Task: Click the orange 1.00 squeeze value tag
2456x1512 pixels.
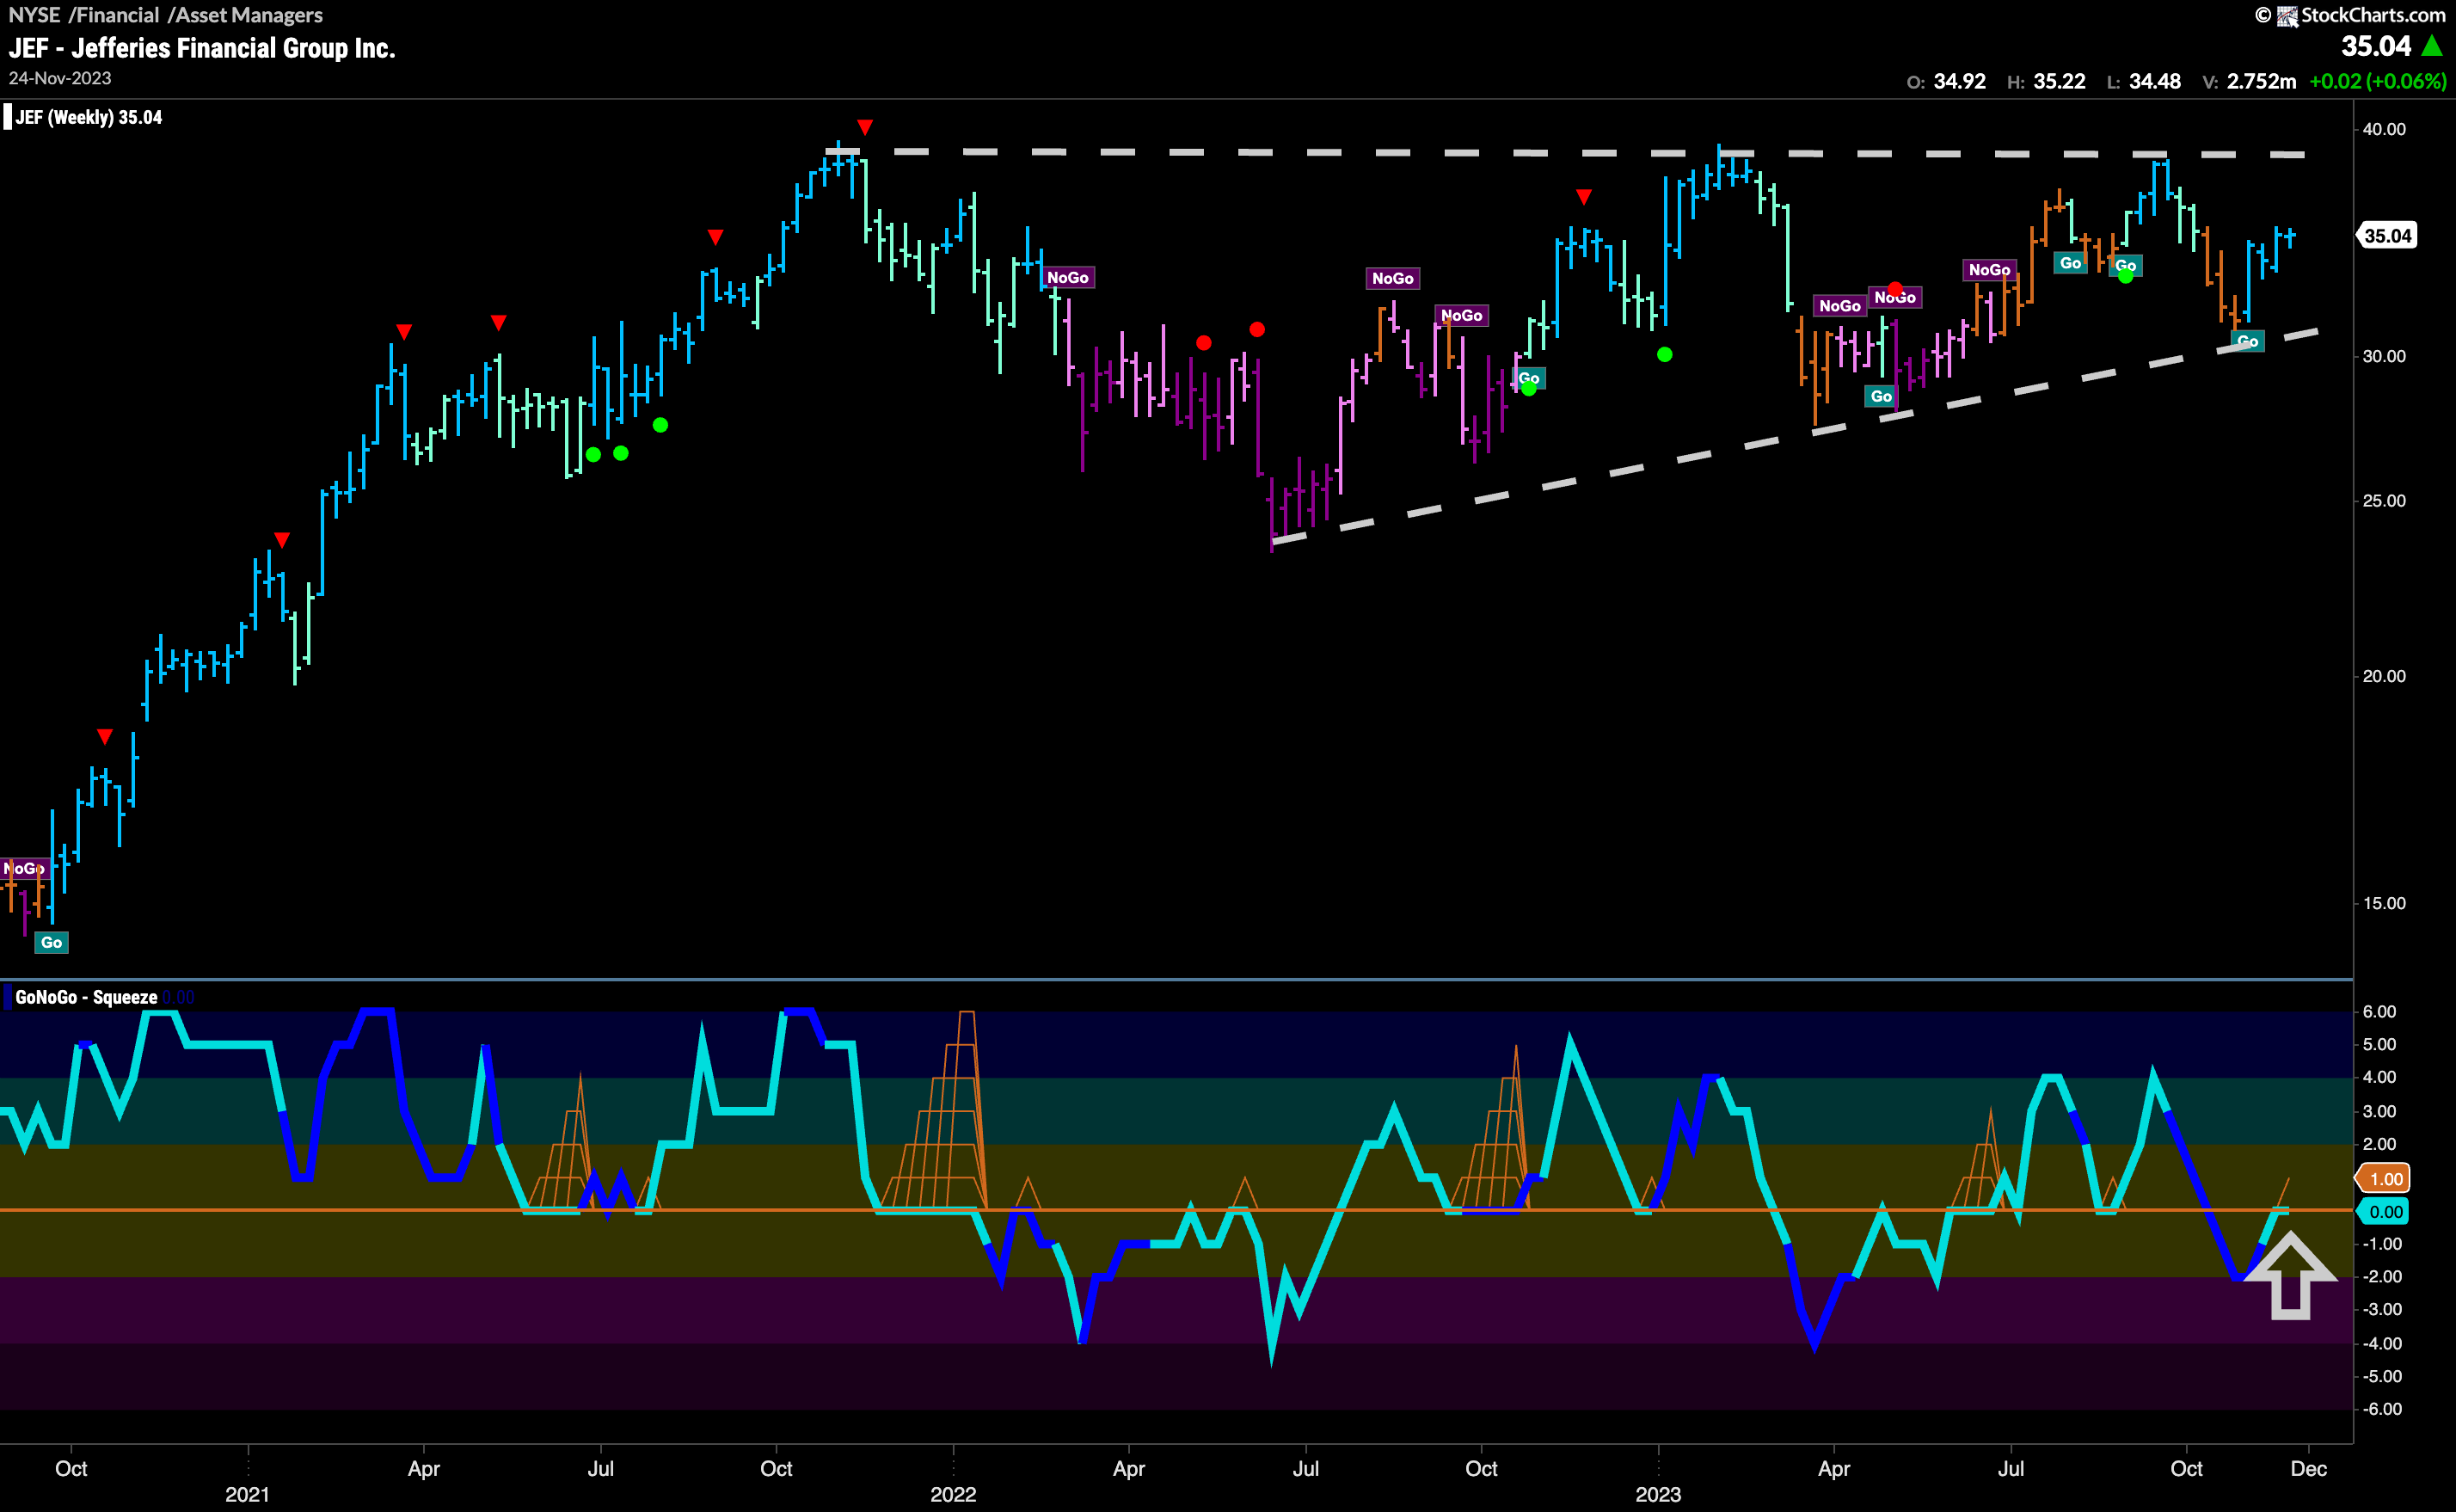Action: [x=2384, y=1178]
